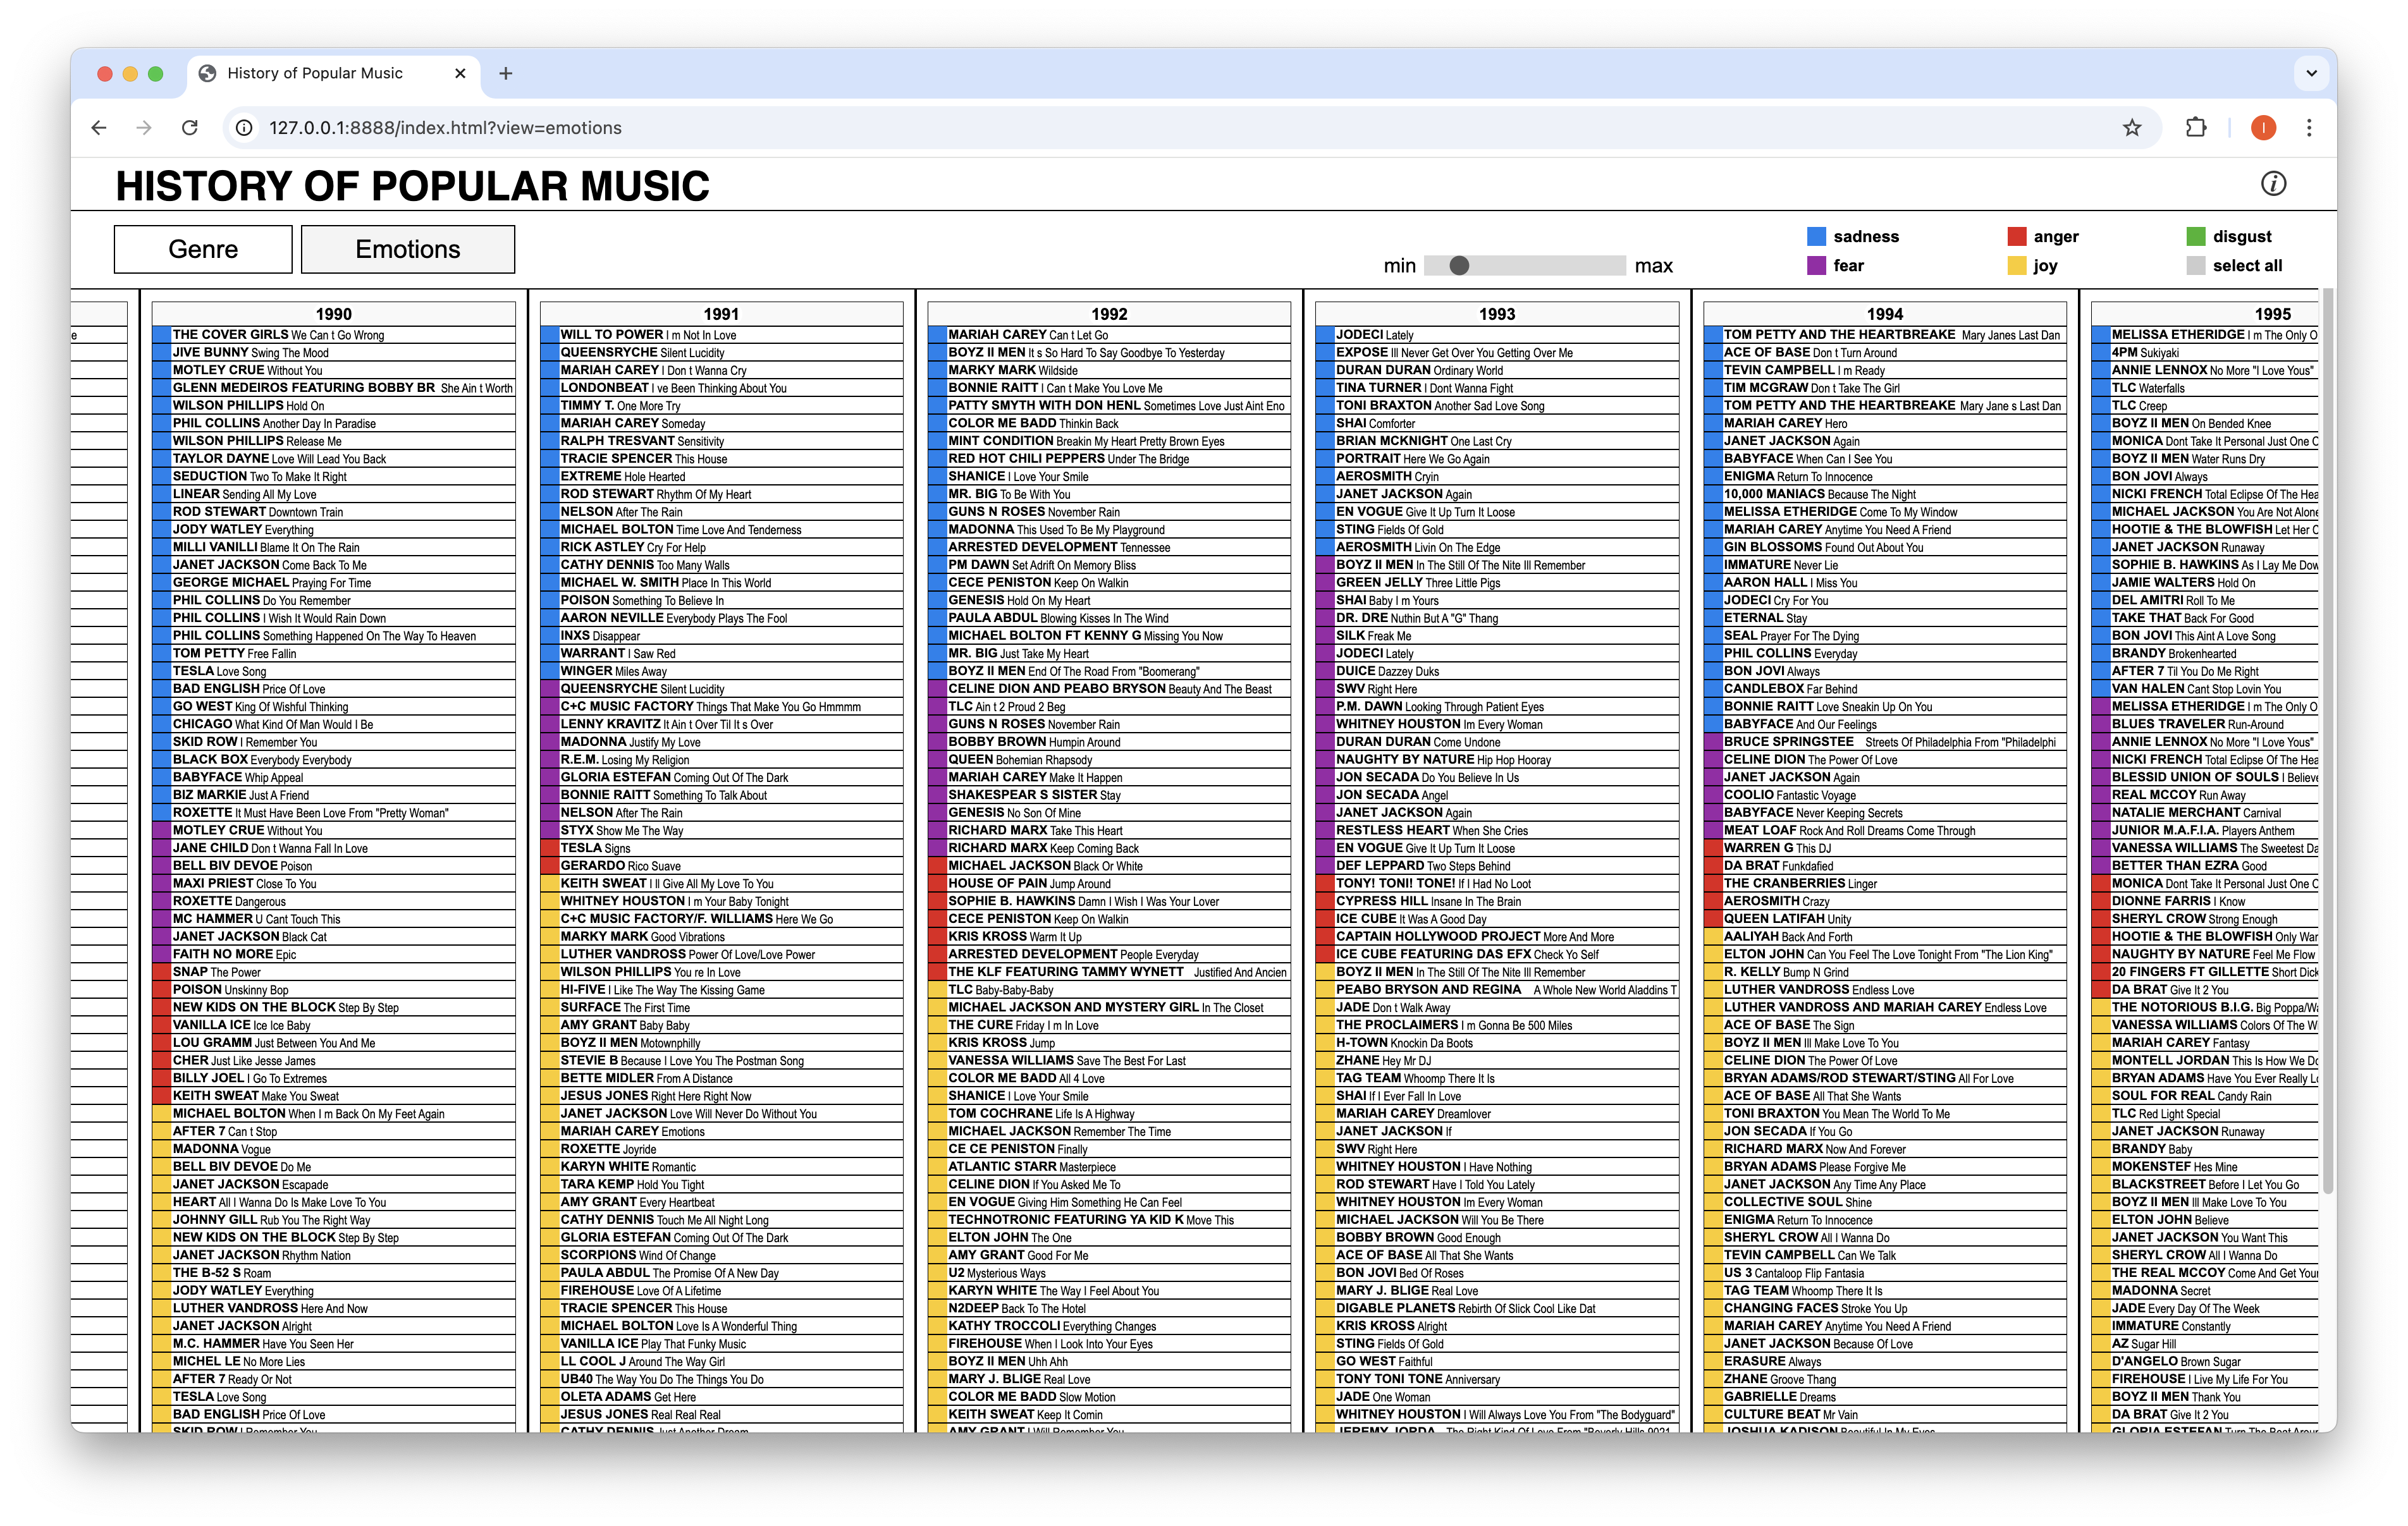Toggle the blue sadness legend swatch
Screen dimensions: 2408x1526
1817,237
